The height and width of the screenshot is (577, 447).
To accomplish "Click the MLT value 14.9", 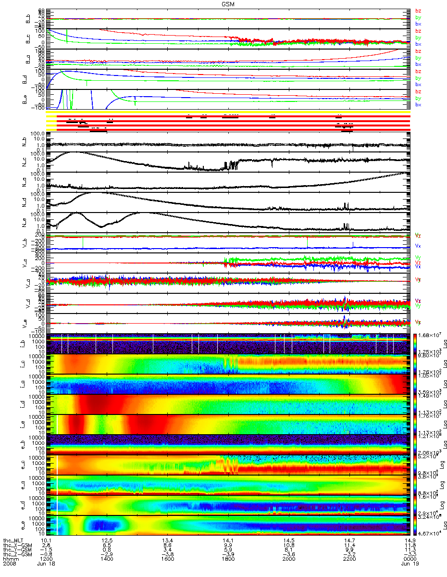I will [x=410, y=540].
